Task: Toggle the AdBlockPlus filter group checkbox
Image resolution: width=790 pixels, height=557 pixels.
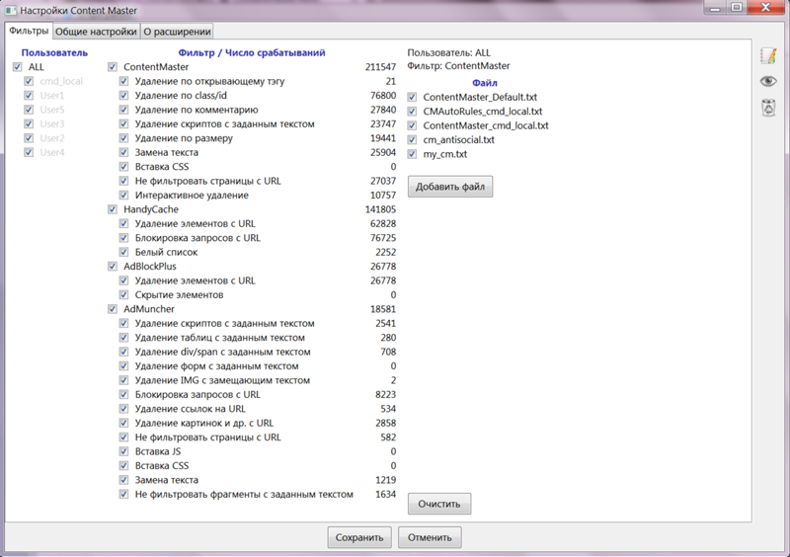Action: tap(113, 267)
